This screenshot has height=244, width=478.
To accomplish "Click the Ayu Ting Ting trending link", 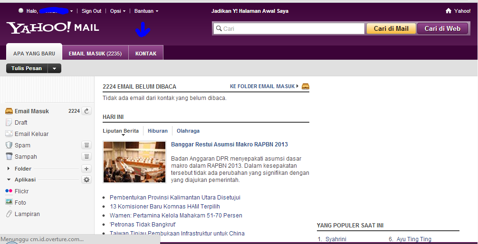I will pos(414,239).
